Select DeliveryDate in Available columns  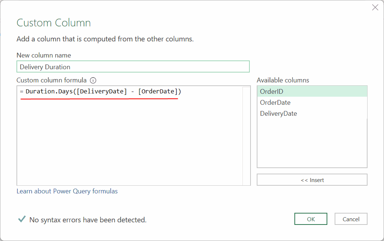312,113
